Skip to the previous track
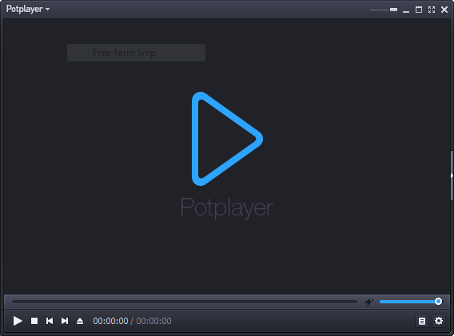The width and height of the screenshot is (454, 336). [x=50, y=321]
